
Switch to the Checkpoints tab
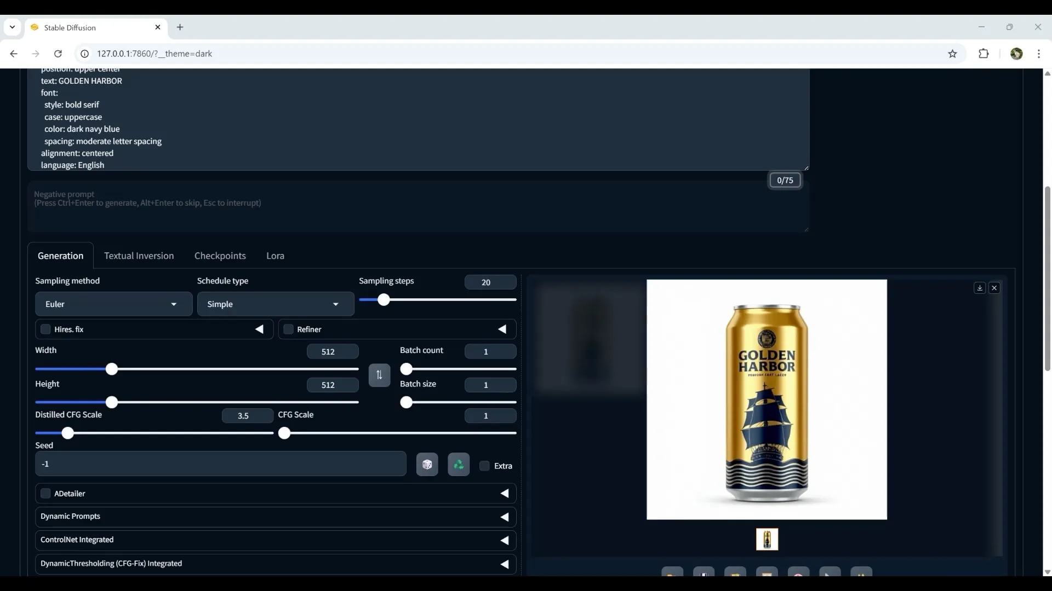coord(220,256)
